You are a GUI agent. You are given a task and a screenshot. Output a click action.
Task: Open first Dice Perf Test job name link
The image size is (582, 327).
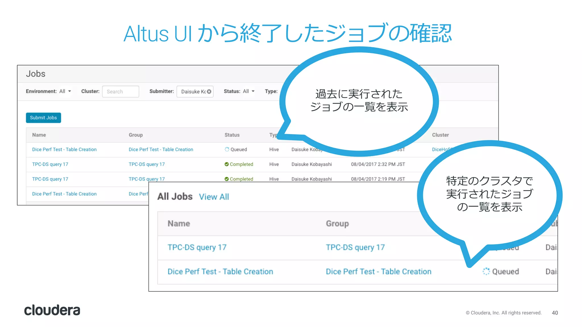[x=64, y=150]
